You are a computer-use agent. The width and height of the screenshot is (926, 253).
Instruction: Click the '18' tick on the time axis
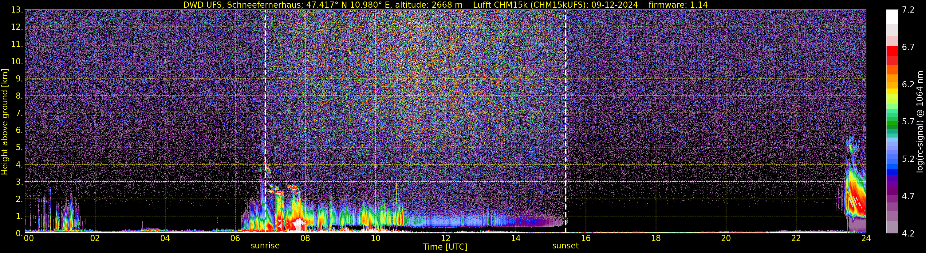tap(656, 238)
